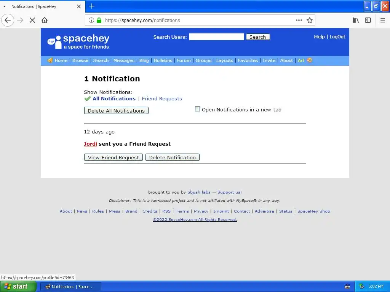Screen dimensions: 390x292
Task: Open the Contact footer link
Action: (x=242, y=211)
